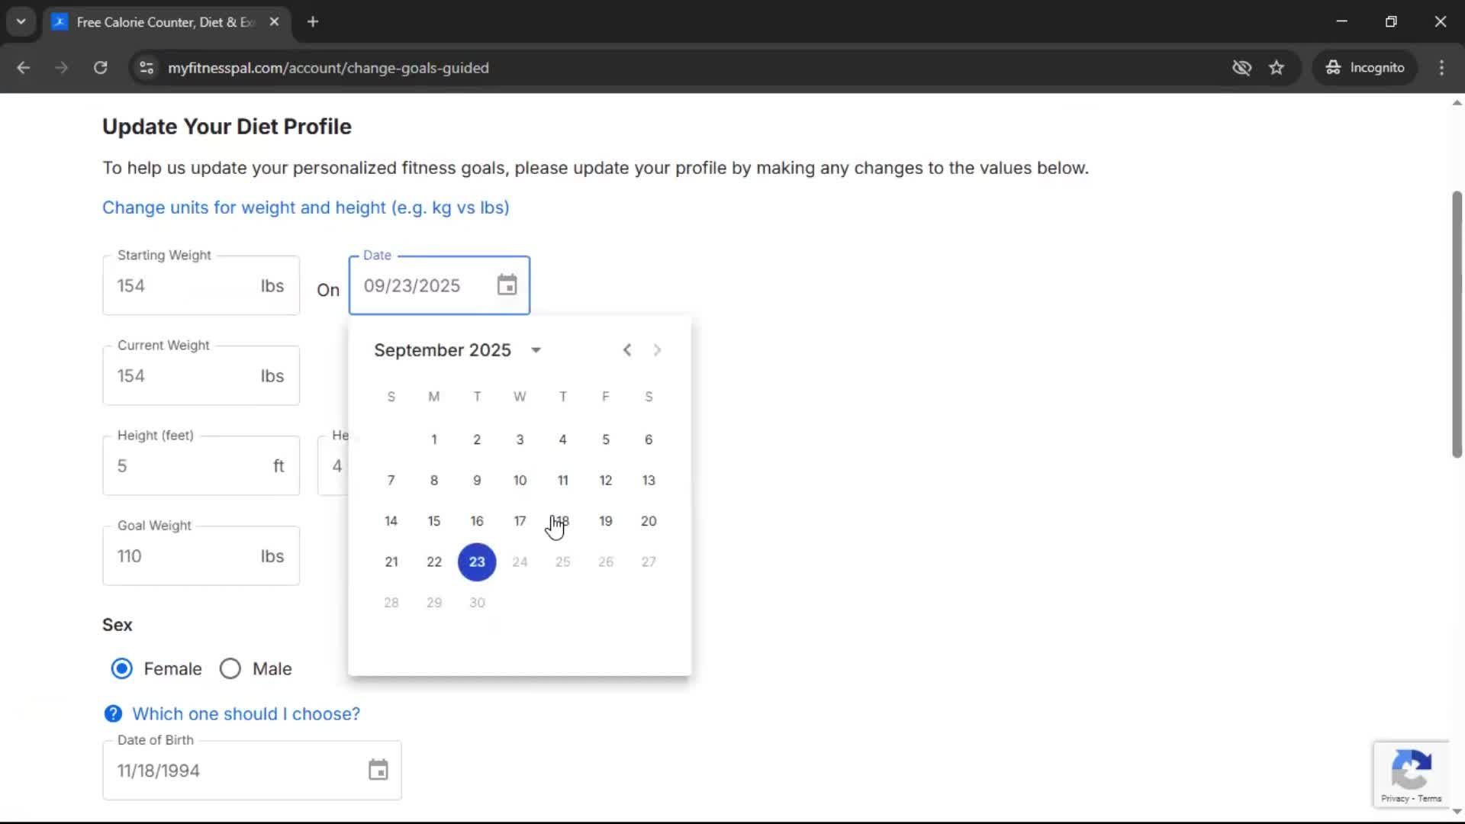This screenshot has width=1465, height=824.
Task: Pick September 14 in the calendar
Action: pyautogui.click(x=391, y=521)
